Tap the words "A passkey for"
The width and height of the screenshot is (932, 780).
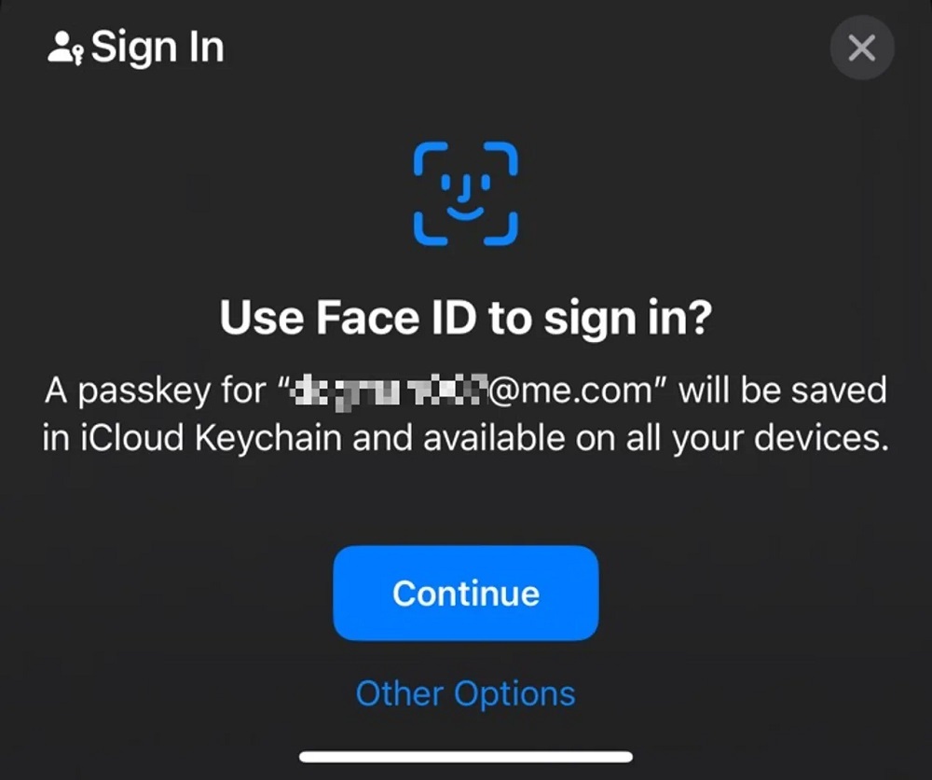tap(157, 390)
